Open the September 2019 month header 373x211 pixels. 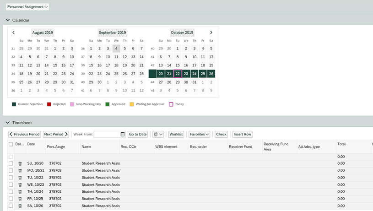coord(112,32)
